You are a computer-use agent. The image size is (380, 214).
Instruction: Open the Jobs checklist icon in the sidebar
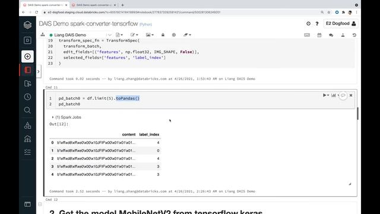click(x=27, y=152)
